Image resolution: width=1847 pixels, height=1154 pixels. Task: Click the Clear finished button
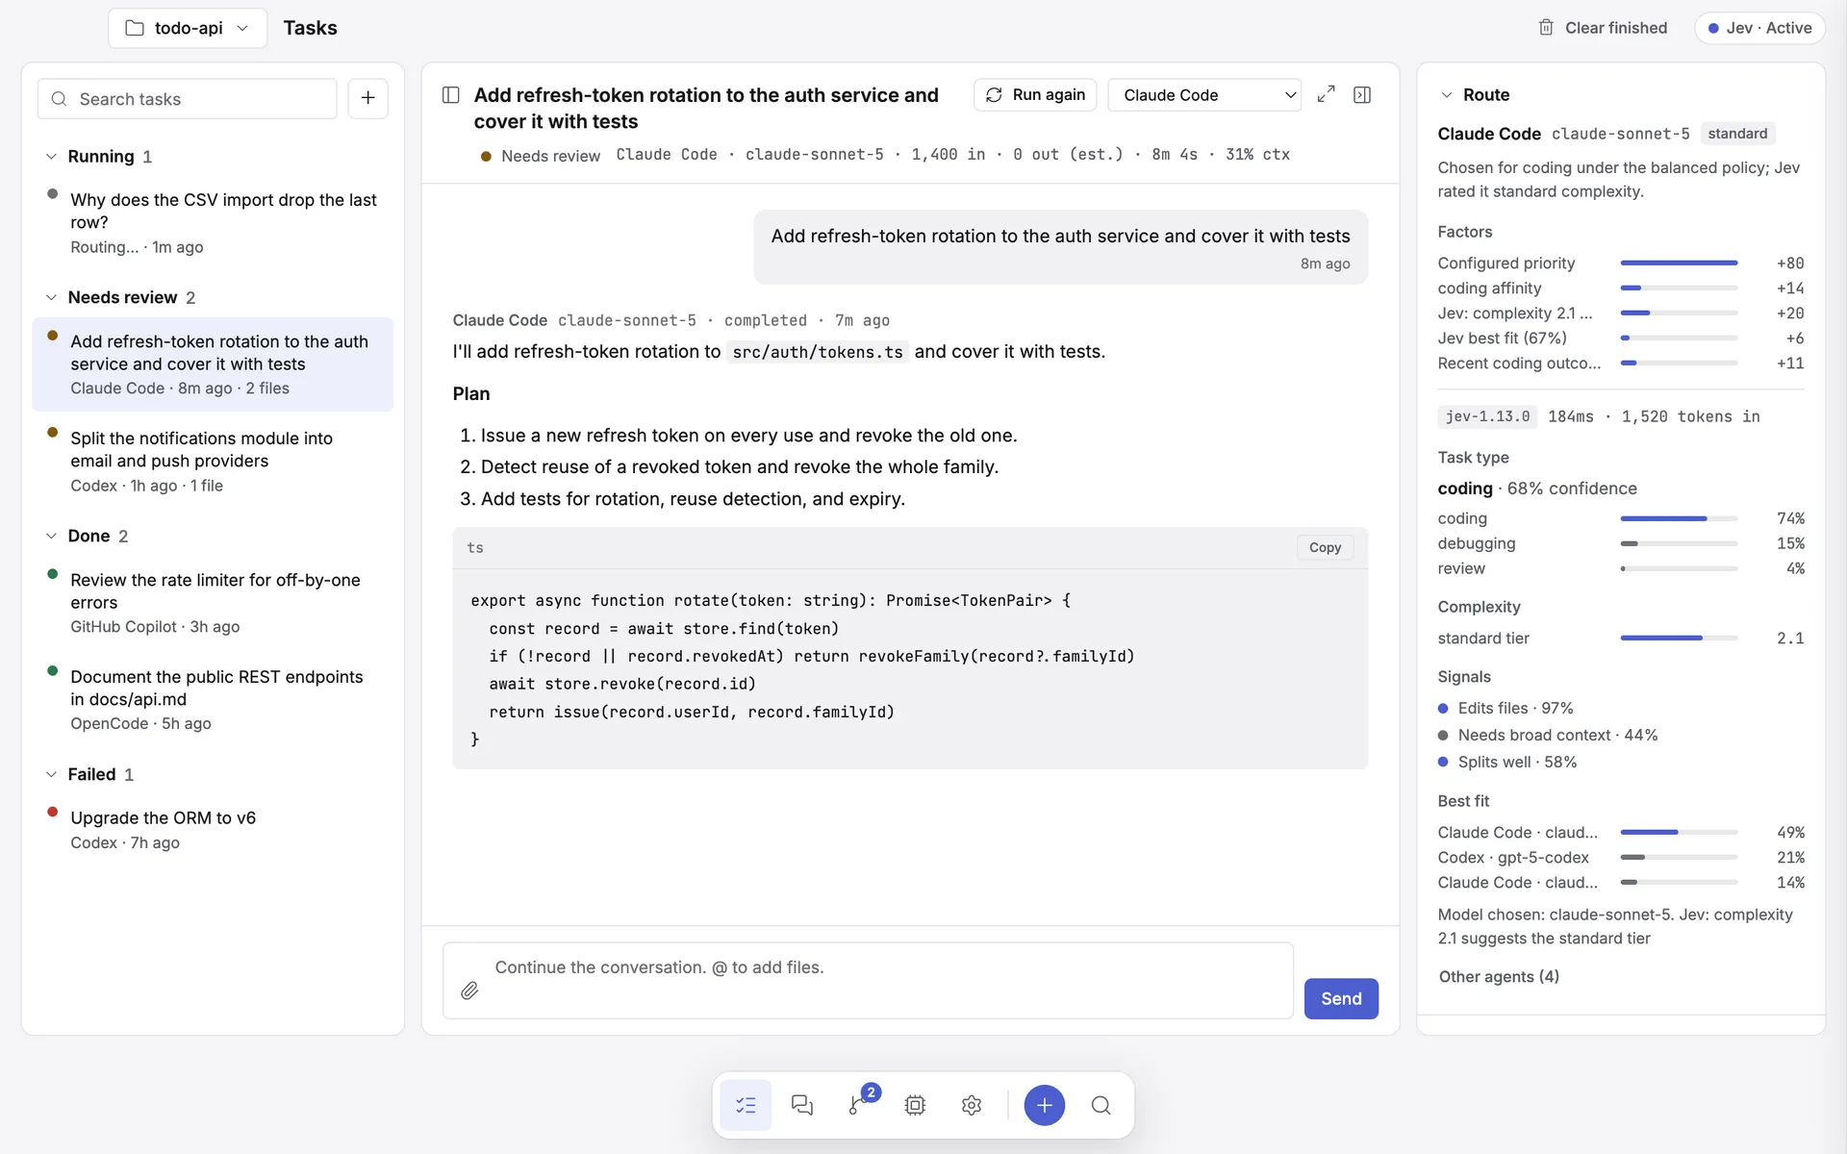(1603, 28)
